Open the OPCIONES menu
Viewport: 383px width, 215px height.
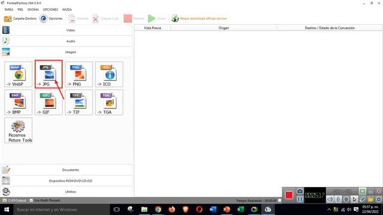[x=50, y=10]
